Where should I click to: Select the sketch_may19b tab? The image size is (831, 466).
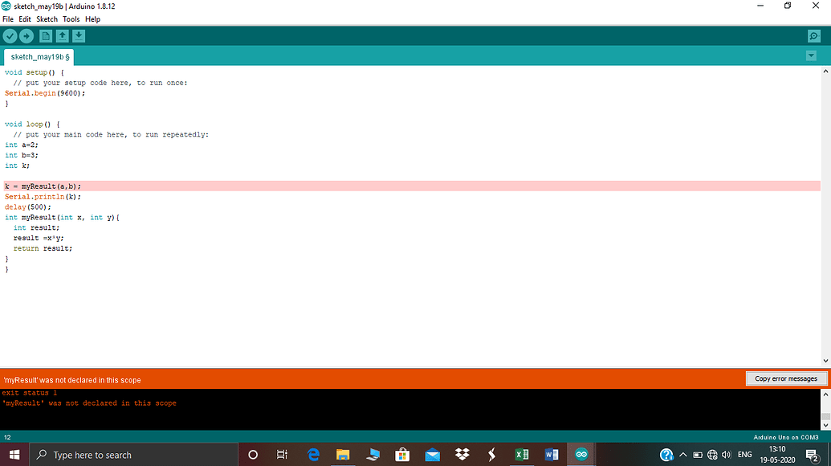(39, 57)
